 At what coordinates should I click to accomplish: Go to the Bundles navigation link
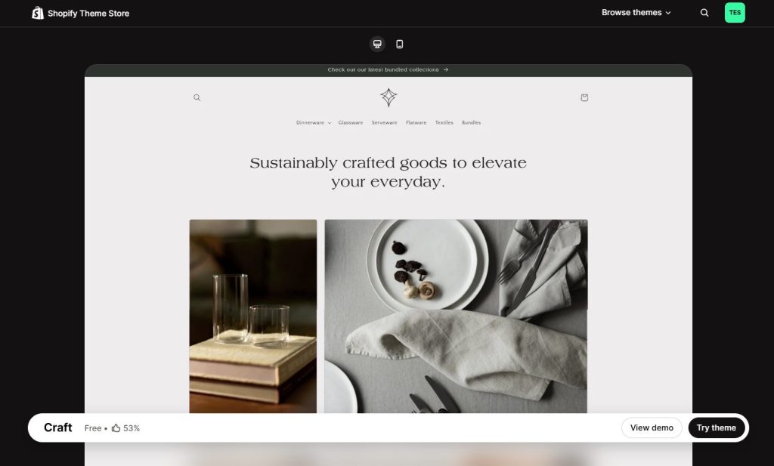pyautogui.click(x=472, y=123)
